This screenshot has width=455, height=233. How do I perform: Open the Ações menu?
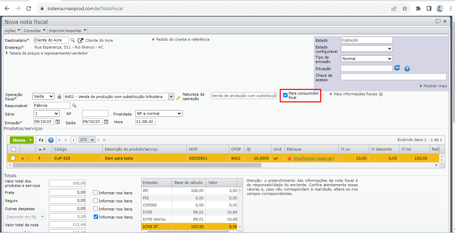pyautogui.click(x=12, y=31)
